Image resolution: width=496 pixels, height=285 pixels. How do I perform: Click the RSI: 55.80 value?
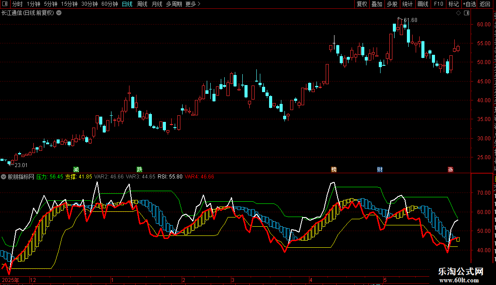pos(170,177)
